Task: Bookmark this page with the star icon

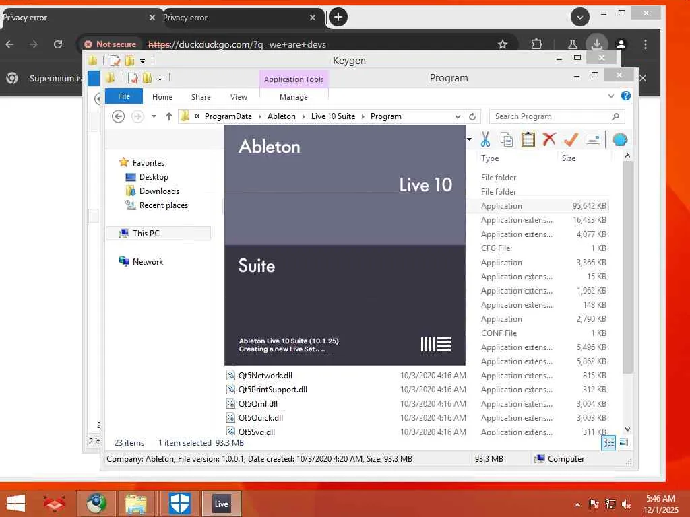Action: (503, 44)
